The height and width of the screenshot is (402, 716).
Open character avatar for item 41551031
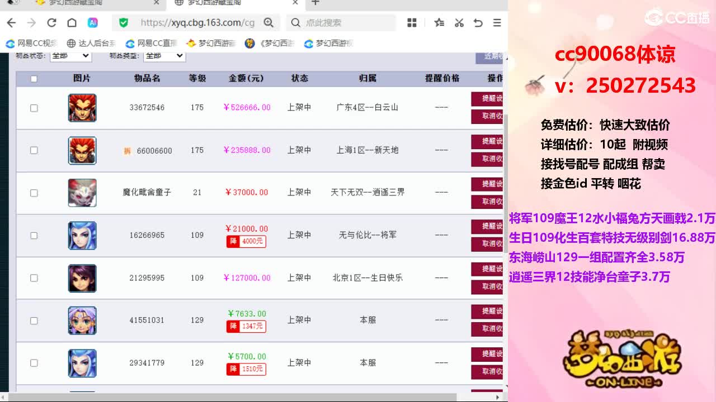[82, 320]
